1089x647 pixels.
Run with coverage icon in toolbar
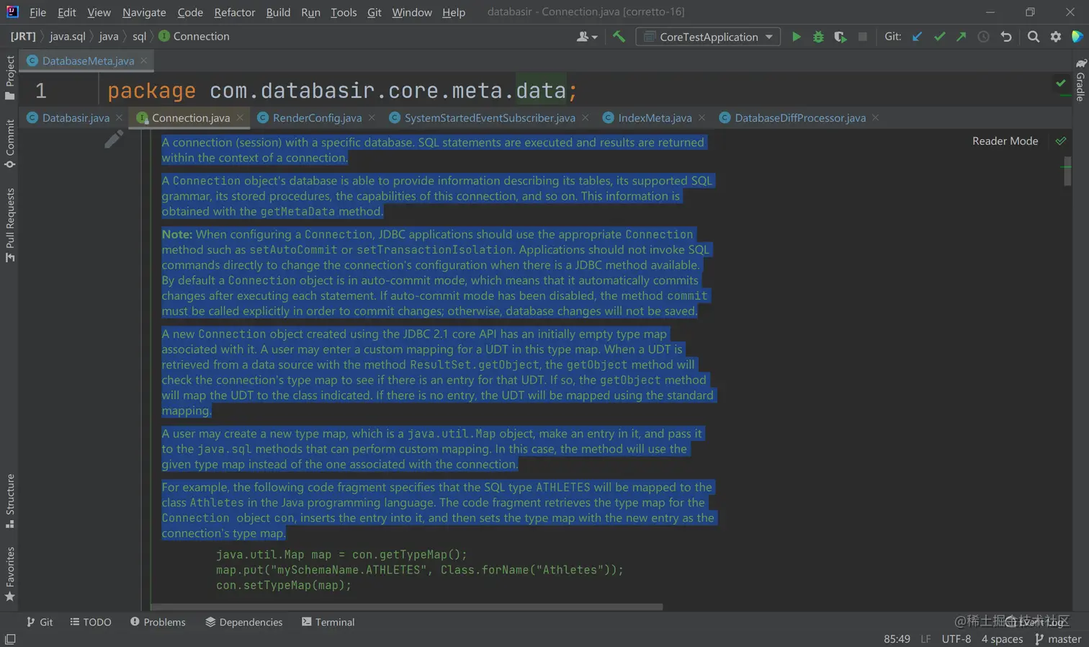click(840, 37)
